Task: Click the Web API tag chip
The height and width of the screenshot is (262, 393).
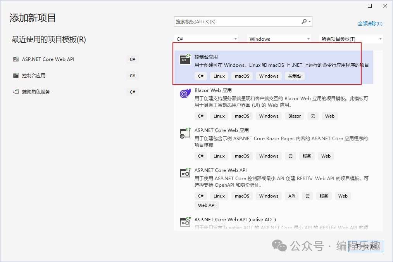Action: point(207,205)
